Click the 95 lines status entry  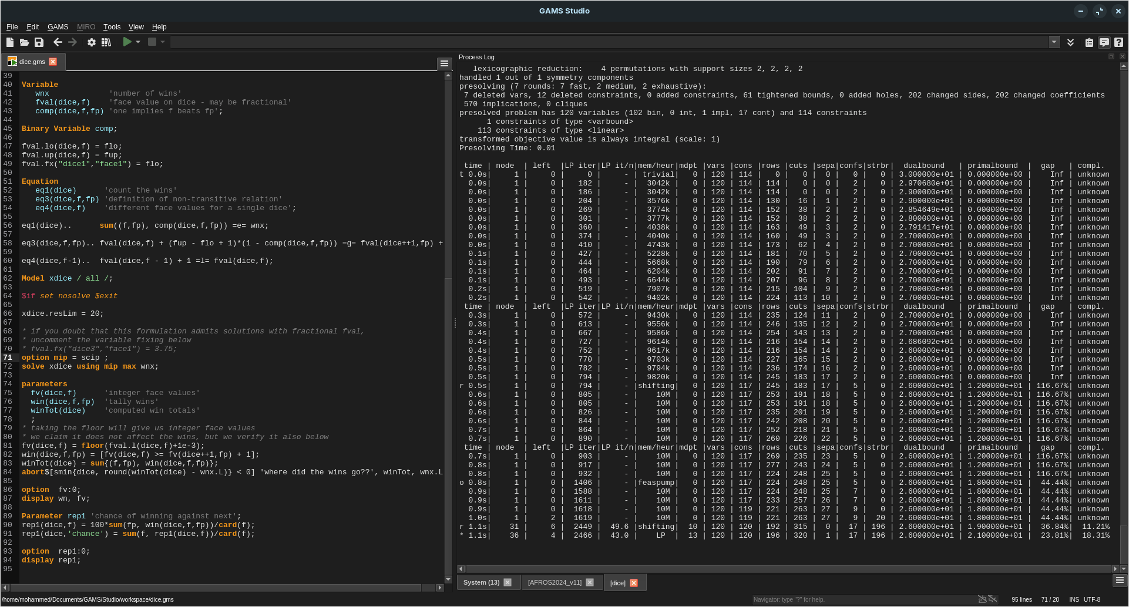tap(1022, 599)
